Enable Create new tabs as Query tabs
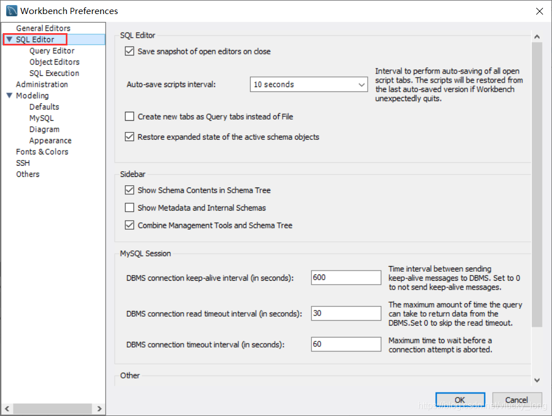Screen dimensions: 552x416 point(129,116)
